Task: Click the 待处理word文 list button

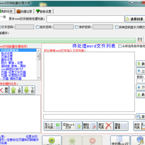Action: (120, 141)
